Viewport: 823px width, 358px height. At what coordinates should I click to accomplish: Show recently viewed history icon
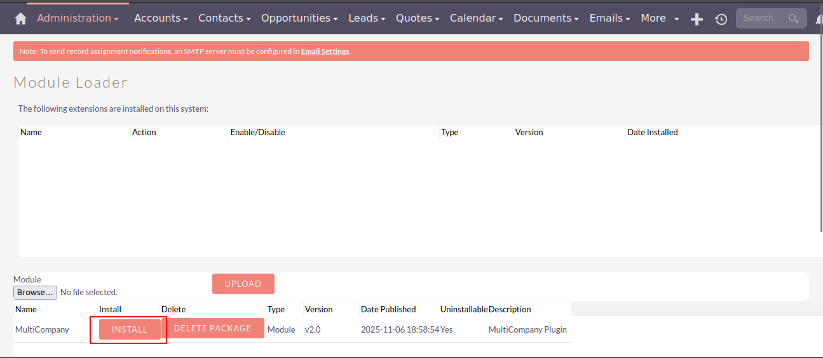tap(721, 19)
